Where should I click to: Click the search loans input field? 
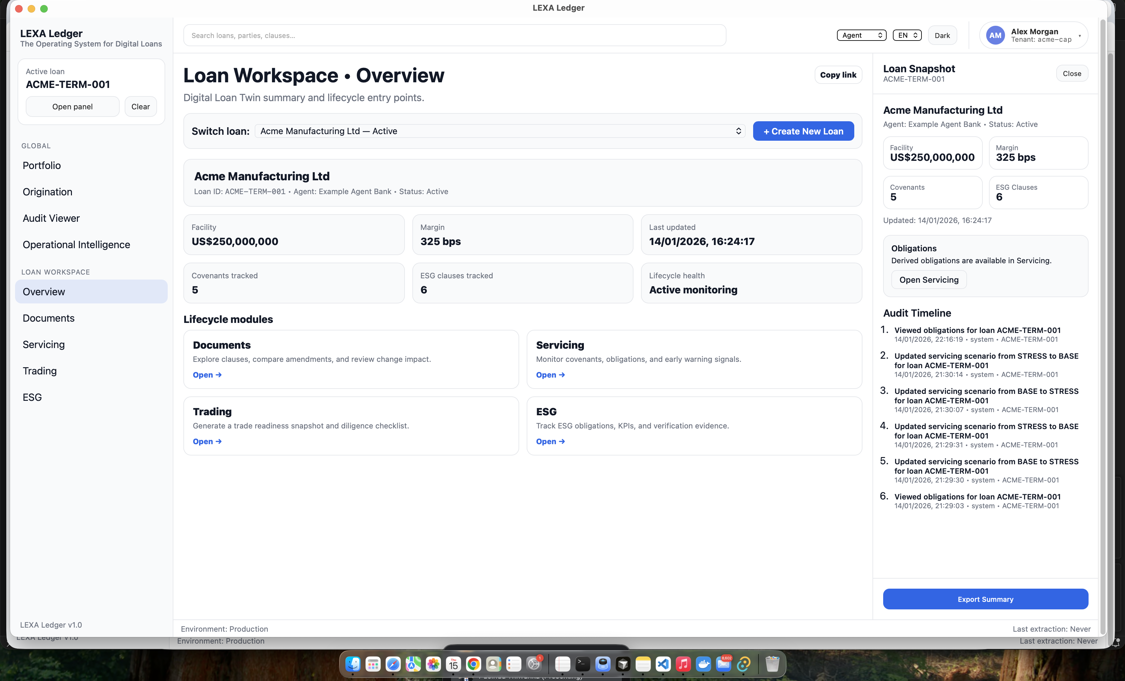click(x=454, y=35)
